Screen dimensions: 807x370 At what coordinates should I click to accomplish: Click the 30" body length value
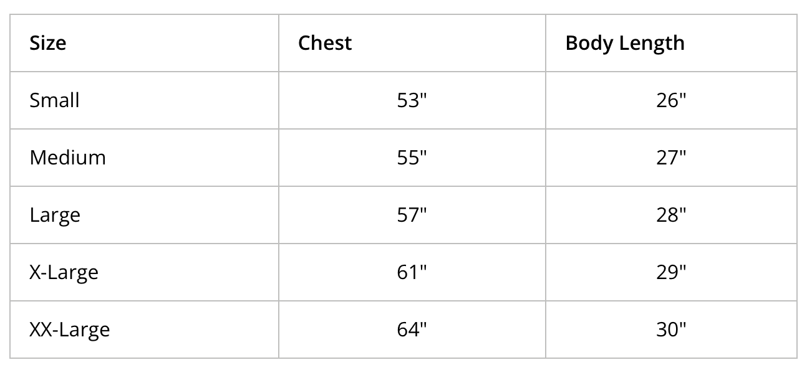click(x=671, y=330)
